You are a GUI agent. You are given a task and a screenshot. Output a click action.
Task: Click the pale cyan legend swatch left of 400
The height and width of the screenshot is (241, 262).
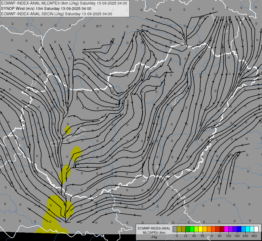point(252,229)
